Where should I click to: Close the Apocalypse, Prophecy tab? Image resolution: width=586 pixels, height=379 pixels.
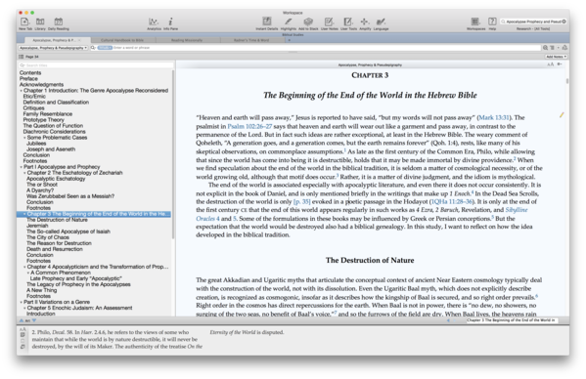pyautogui.click(x=79, y=40)
